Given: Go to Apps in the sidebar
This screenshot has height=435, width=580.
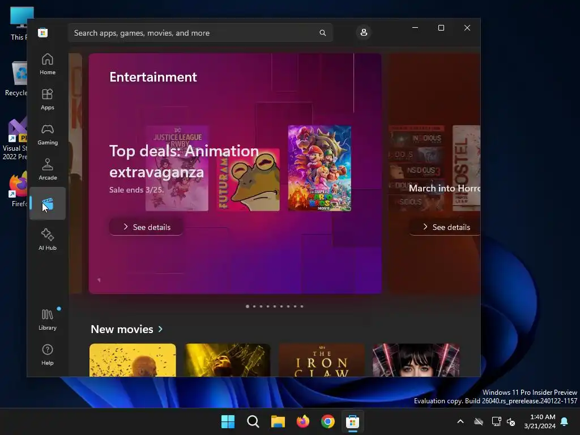Looking at the screenshot, I should point(48,99).
